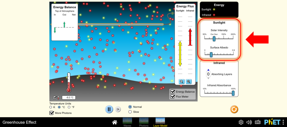Click the Surface Albedo slider thumb
This screenshot has width=287, height=127.
coord(211,55)
